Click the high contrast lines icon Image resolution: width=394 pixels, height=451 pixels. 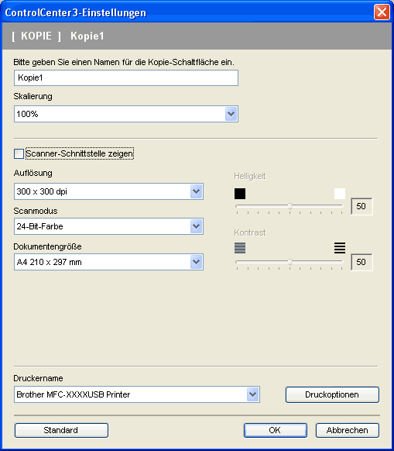340,248
